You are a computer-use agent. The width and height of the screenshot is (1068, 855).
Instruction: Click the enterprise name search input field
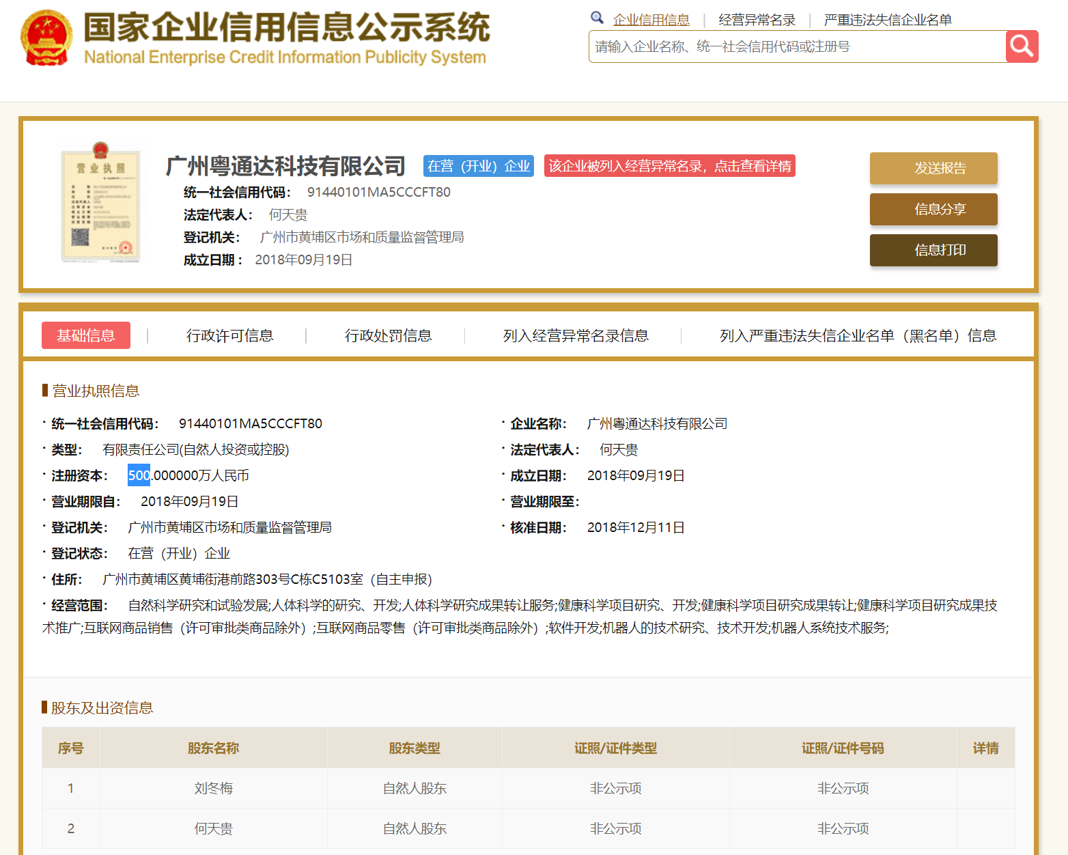click(x=796, y=46)
